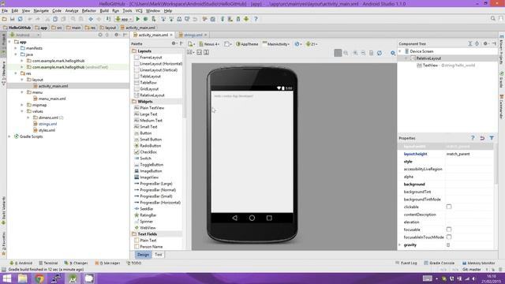Toggle the focusable property checkbox
Viewport: 505px width, 284px height.
coord(449,230)
